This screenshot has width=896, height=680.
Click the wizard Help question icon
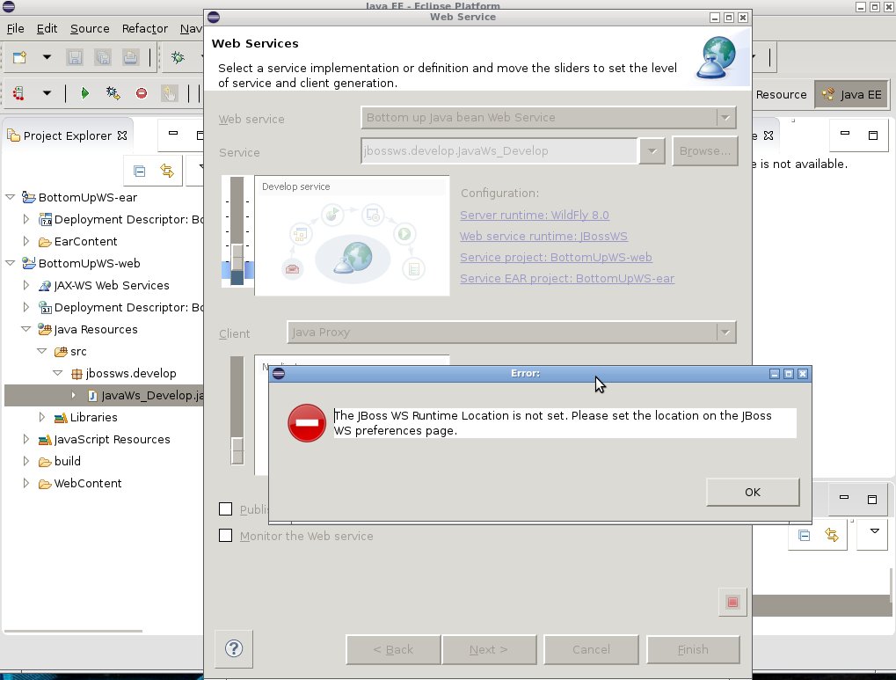[x=234, y=648]
